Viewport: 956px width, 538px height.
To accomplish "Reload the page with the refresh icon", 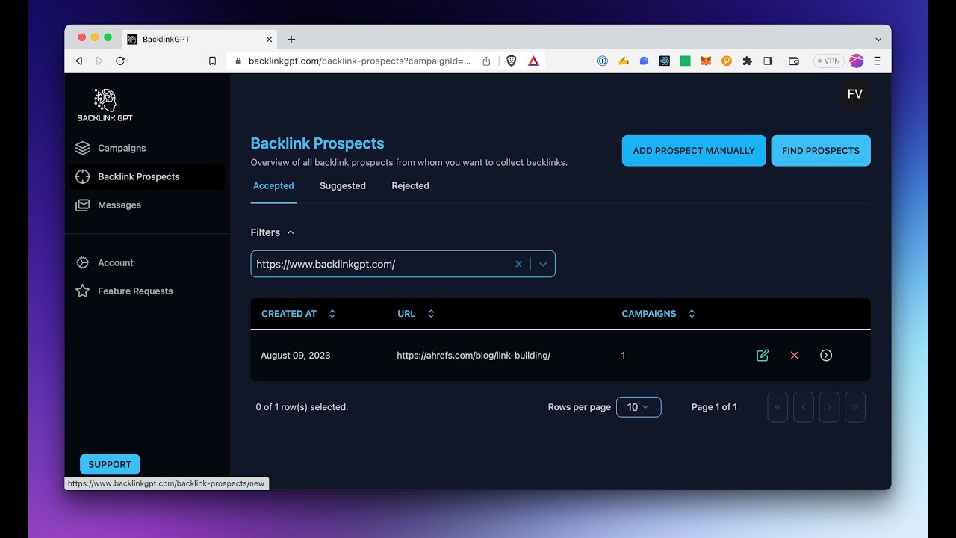I will 120,61.
